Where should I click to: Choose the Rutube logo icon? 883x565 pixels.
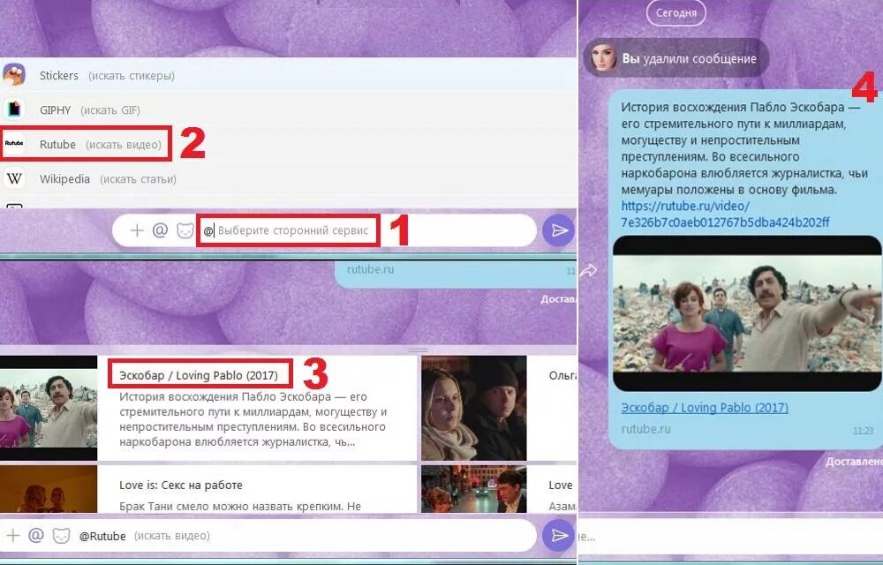click(x=14, y=144)
